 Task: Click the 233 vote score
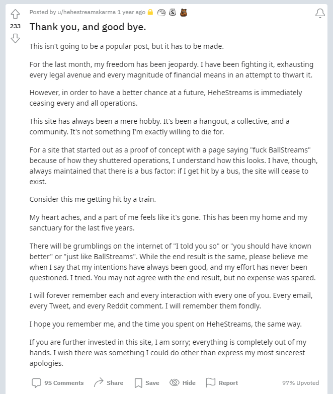tap(15, 26)
